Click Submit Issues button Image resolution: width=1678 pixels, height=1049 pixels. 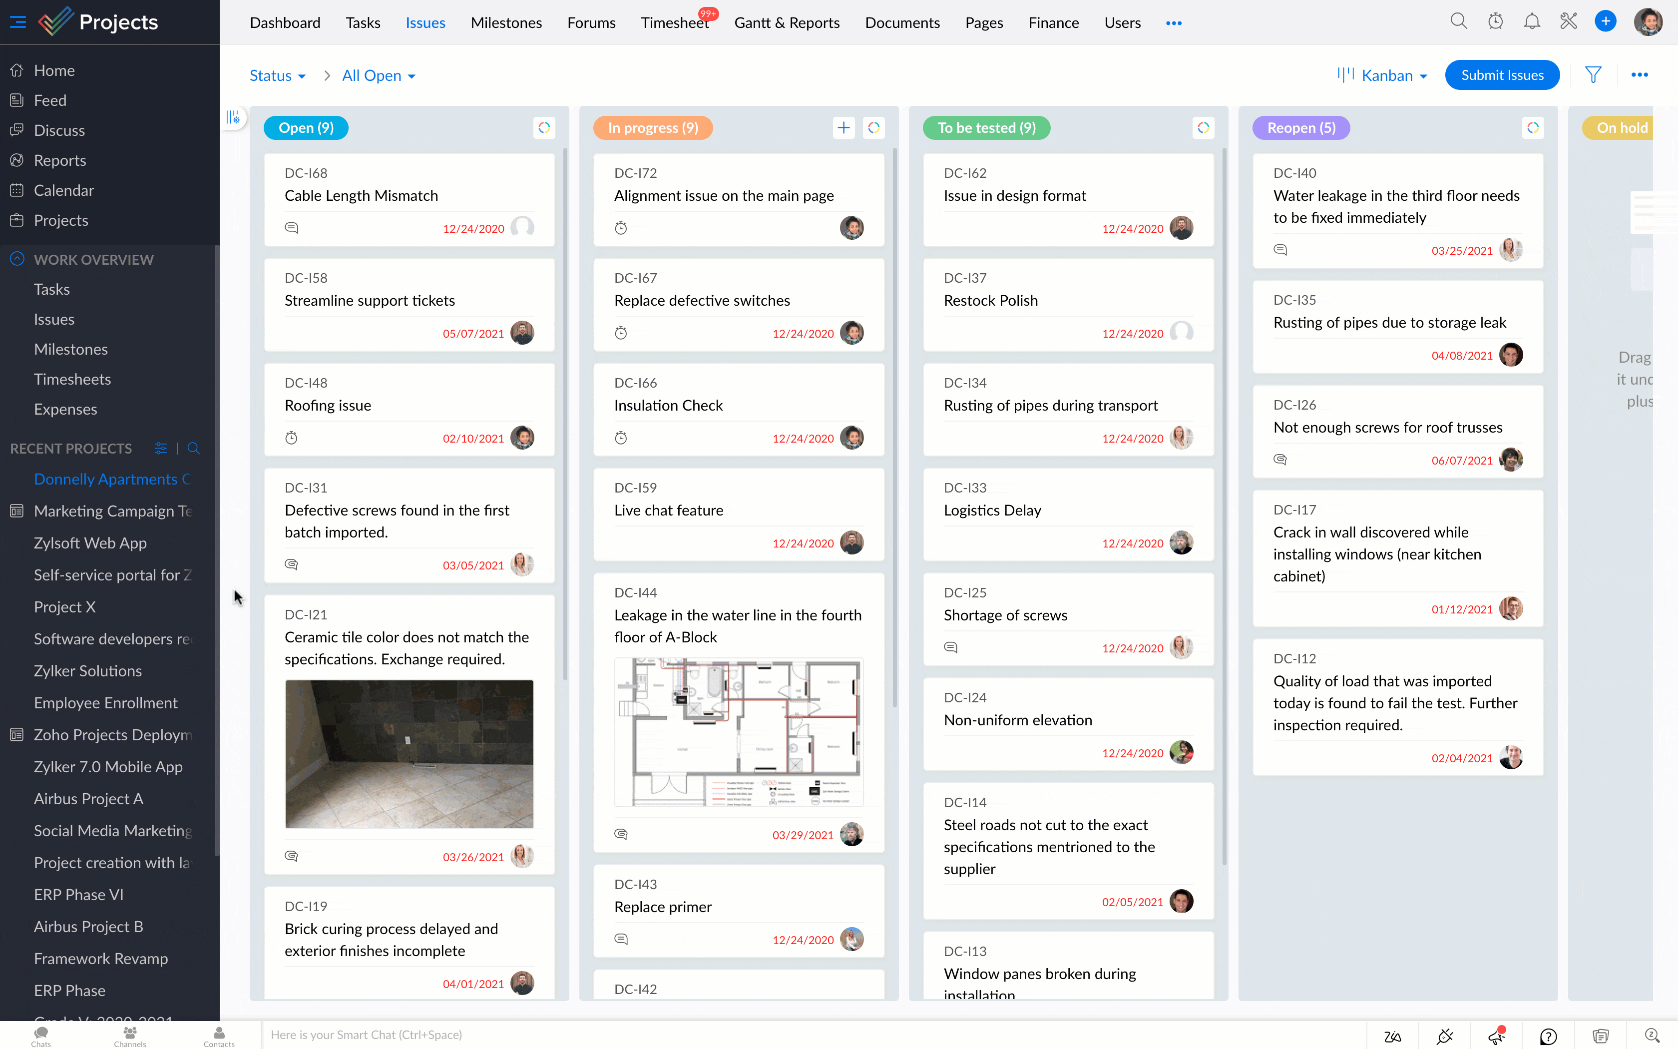1502,75
